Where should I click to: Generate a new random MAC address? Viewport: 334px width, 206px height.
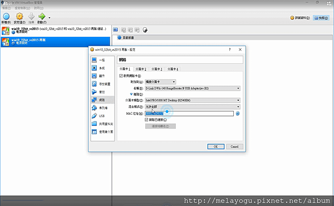tap(238, 114)
